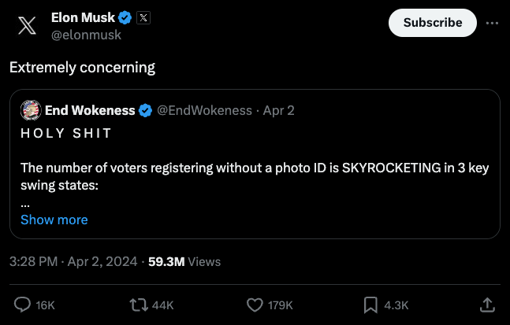Bookmark the tweet using the 4.3K icon

(371, 304)
